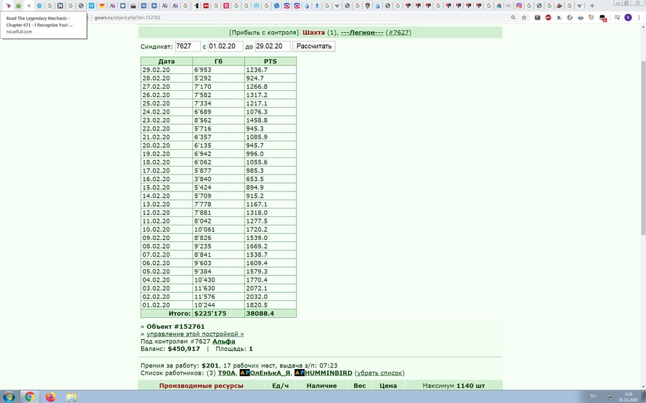
Task: Click the end date field 29.02.20
Action: click(273, 46)
